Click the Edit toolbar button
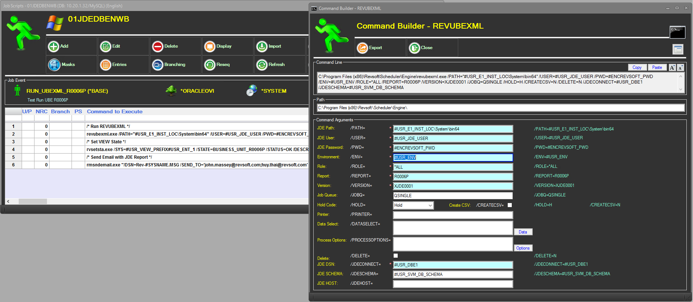 [124, 46]
